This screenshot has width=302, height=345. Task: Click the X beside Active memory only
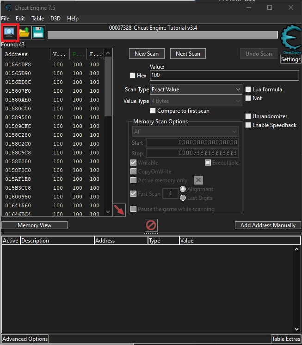pyautogui.click(x=198, y=180)
